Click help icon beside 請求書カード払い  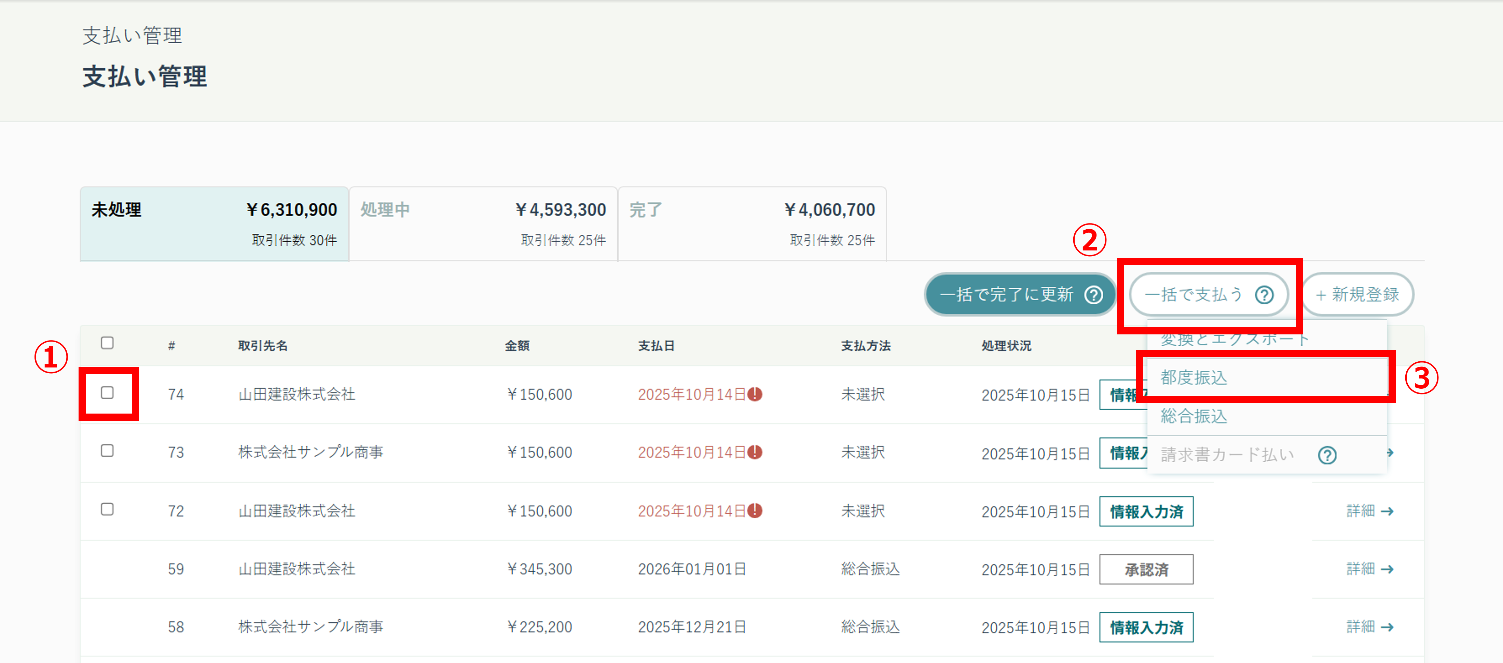coord(1327,455)
